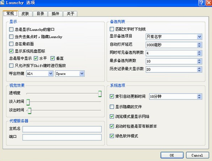
Task: Click the Launchy icon in title bar
Action: tap(2, 3)
